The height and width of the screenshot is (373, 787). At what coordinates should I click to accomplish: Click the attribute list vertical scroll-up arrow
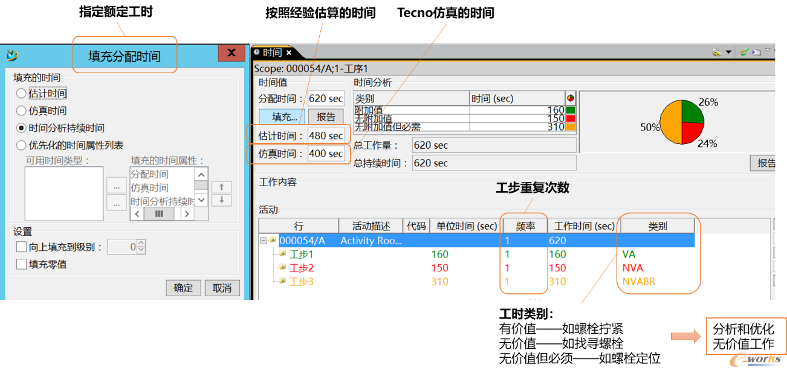tap(201, 174)
